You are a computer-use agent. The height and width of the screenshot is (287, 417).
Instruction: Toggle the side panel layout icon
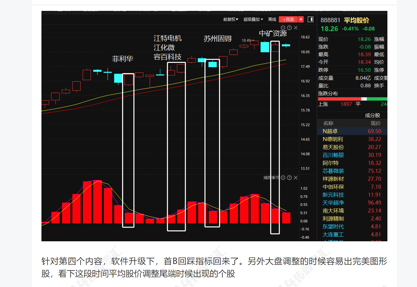point(310,19)
